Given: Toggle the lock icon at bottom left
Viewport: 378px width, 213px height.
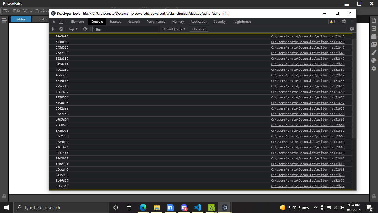Looking at the screenshot, I should pos(4,196).
